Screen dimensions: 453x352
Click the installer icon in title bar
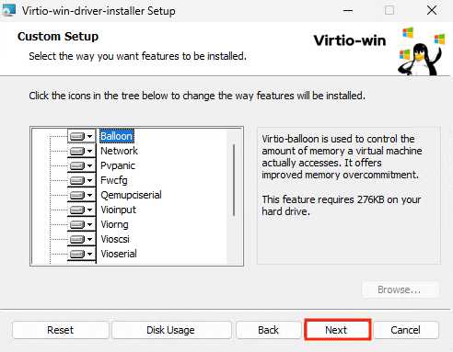[x=8, y=10]
